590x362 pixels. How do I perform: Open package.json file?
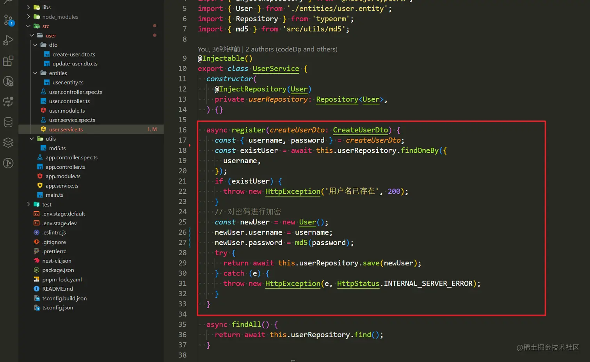coord(58,270)
